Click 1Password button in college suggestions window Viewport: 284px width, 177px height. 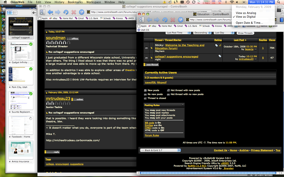tap(82, 12)
